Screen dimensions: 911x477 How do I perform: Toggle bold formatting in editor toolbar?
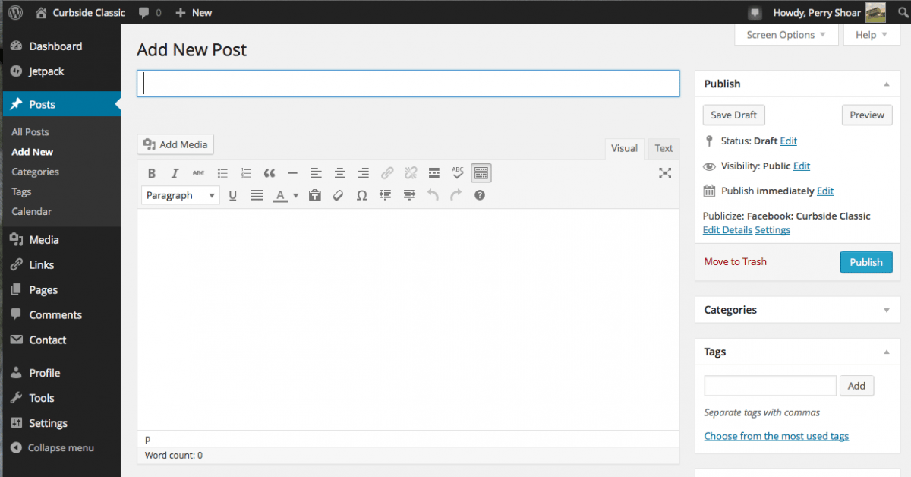(x=151, y=173)
